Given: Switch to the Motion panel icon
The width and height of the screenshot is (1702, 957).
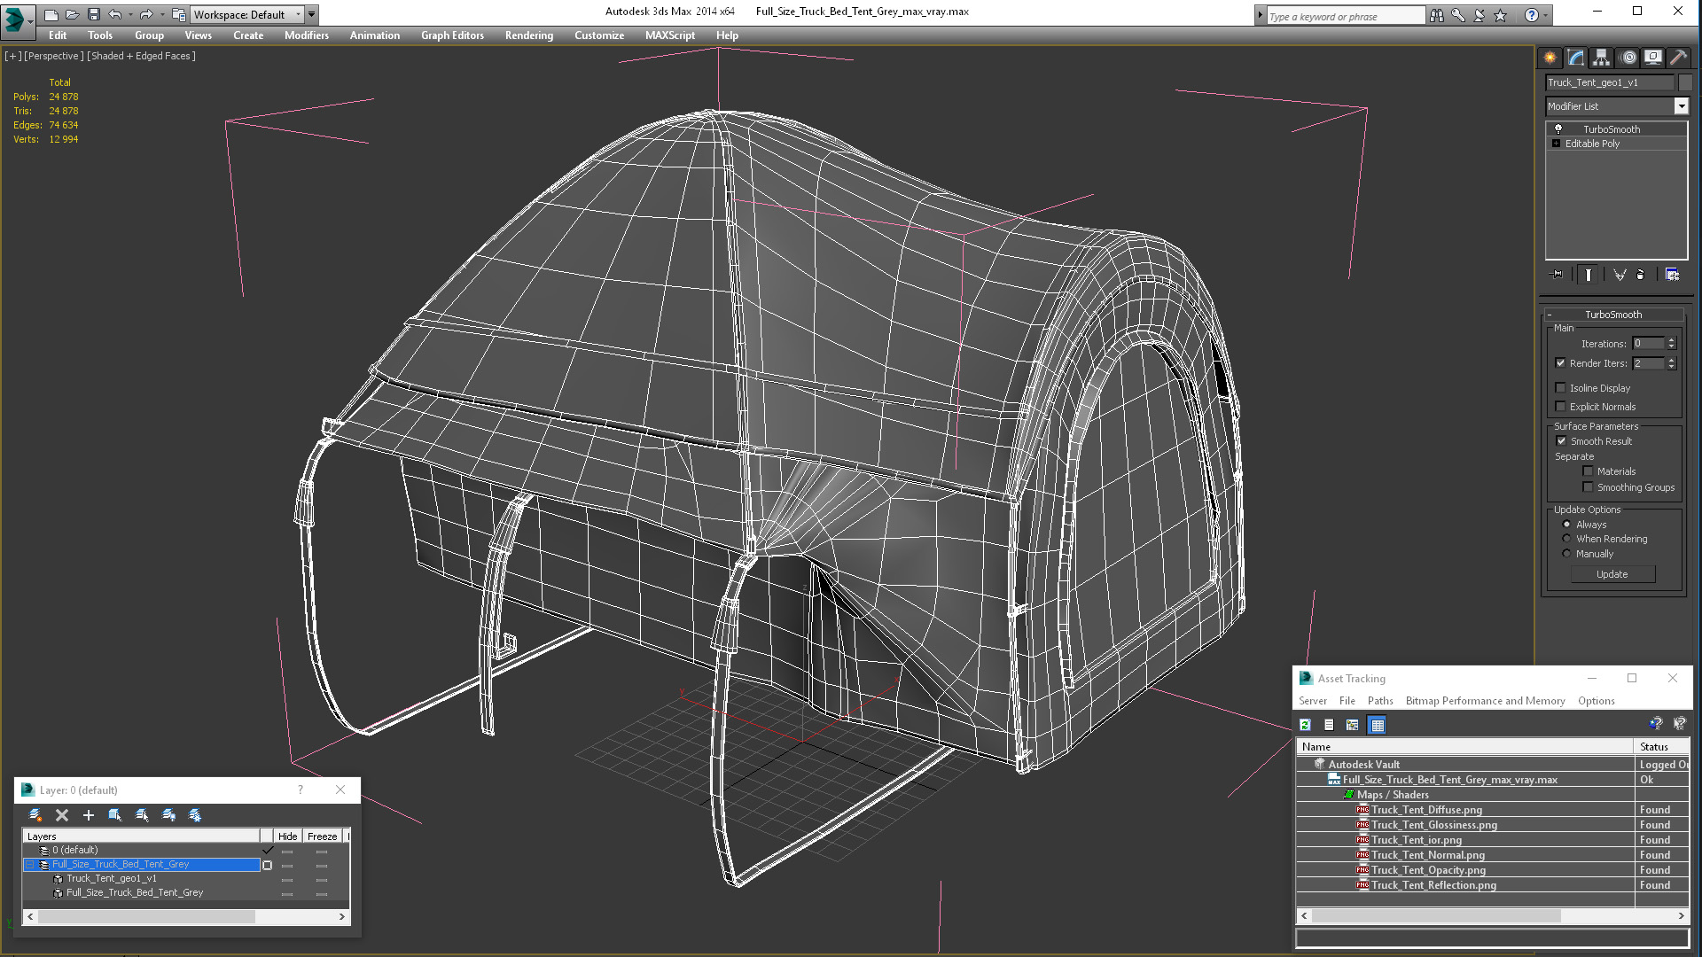Looking at the screenshot, I should (1628, 58).
